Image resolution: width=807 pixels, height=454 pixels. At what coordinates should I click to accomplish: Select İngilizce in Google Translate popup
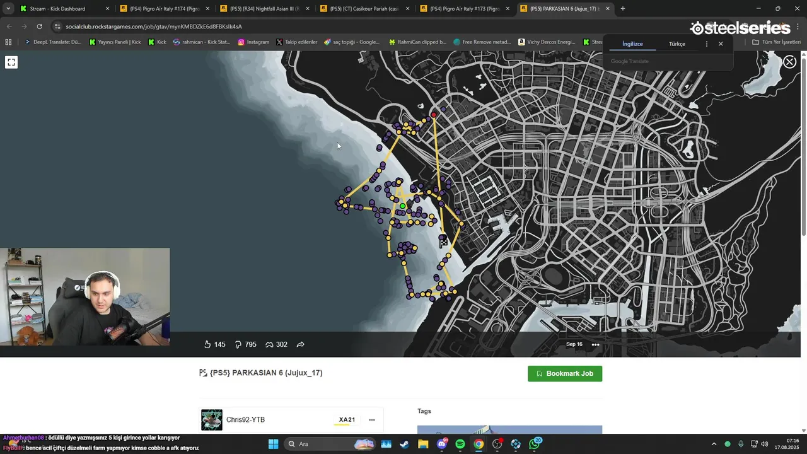click(x=632, y=44)
